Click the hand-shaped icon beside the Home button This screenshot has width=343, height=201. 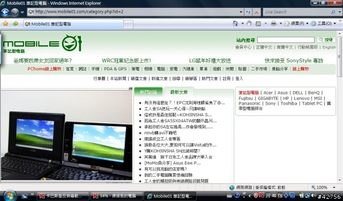pyautogui.click(x=249, y=24)
